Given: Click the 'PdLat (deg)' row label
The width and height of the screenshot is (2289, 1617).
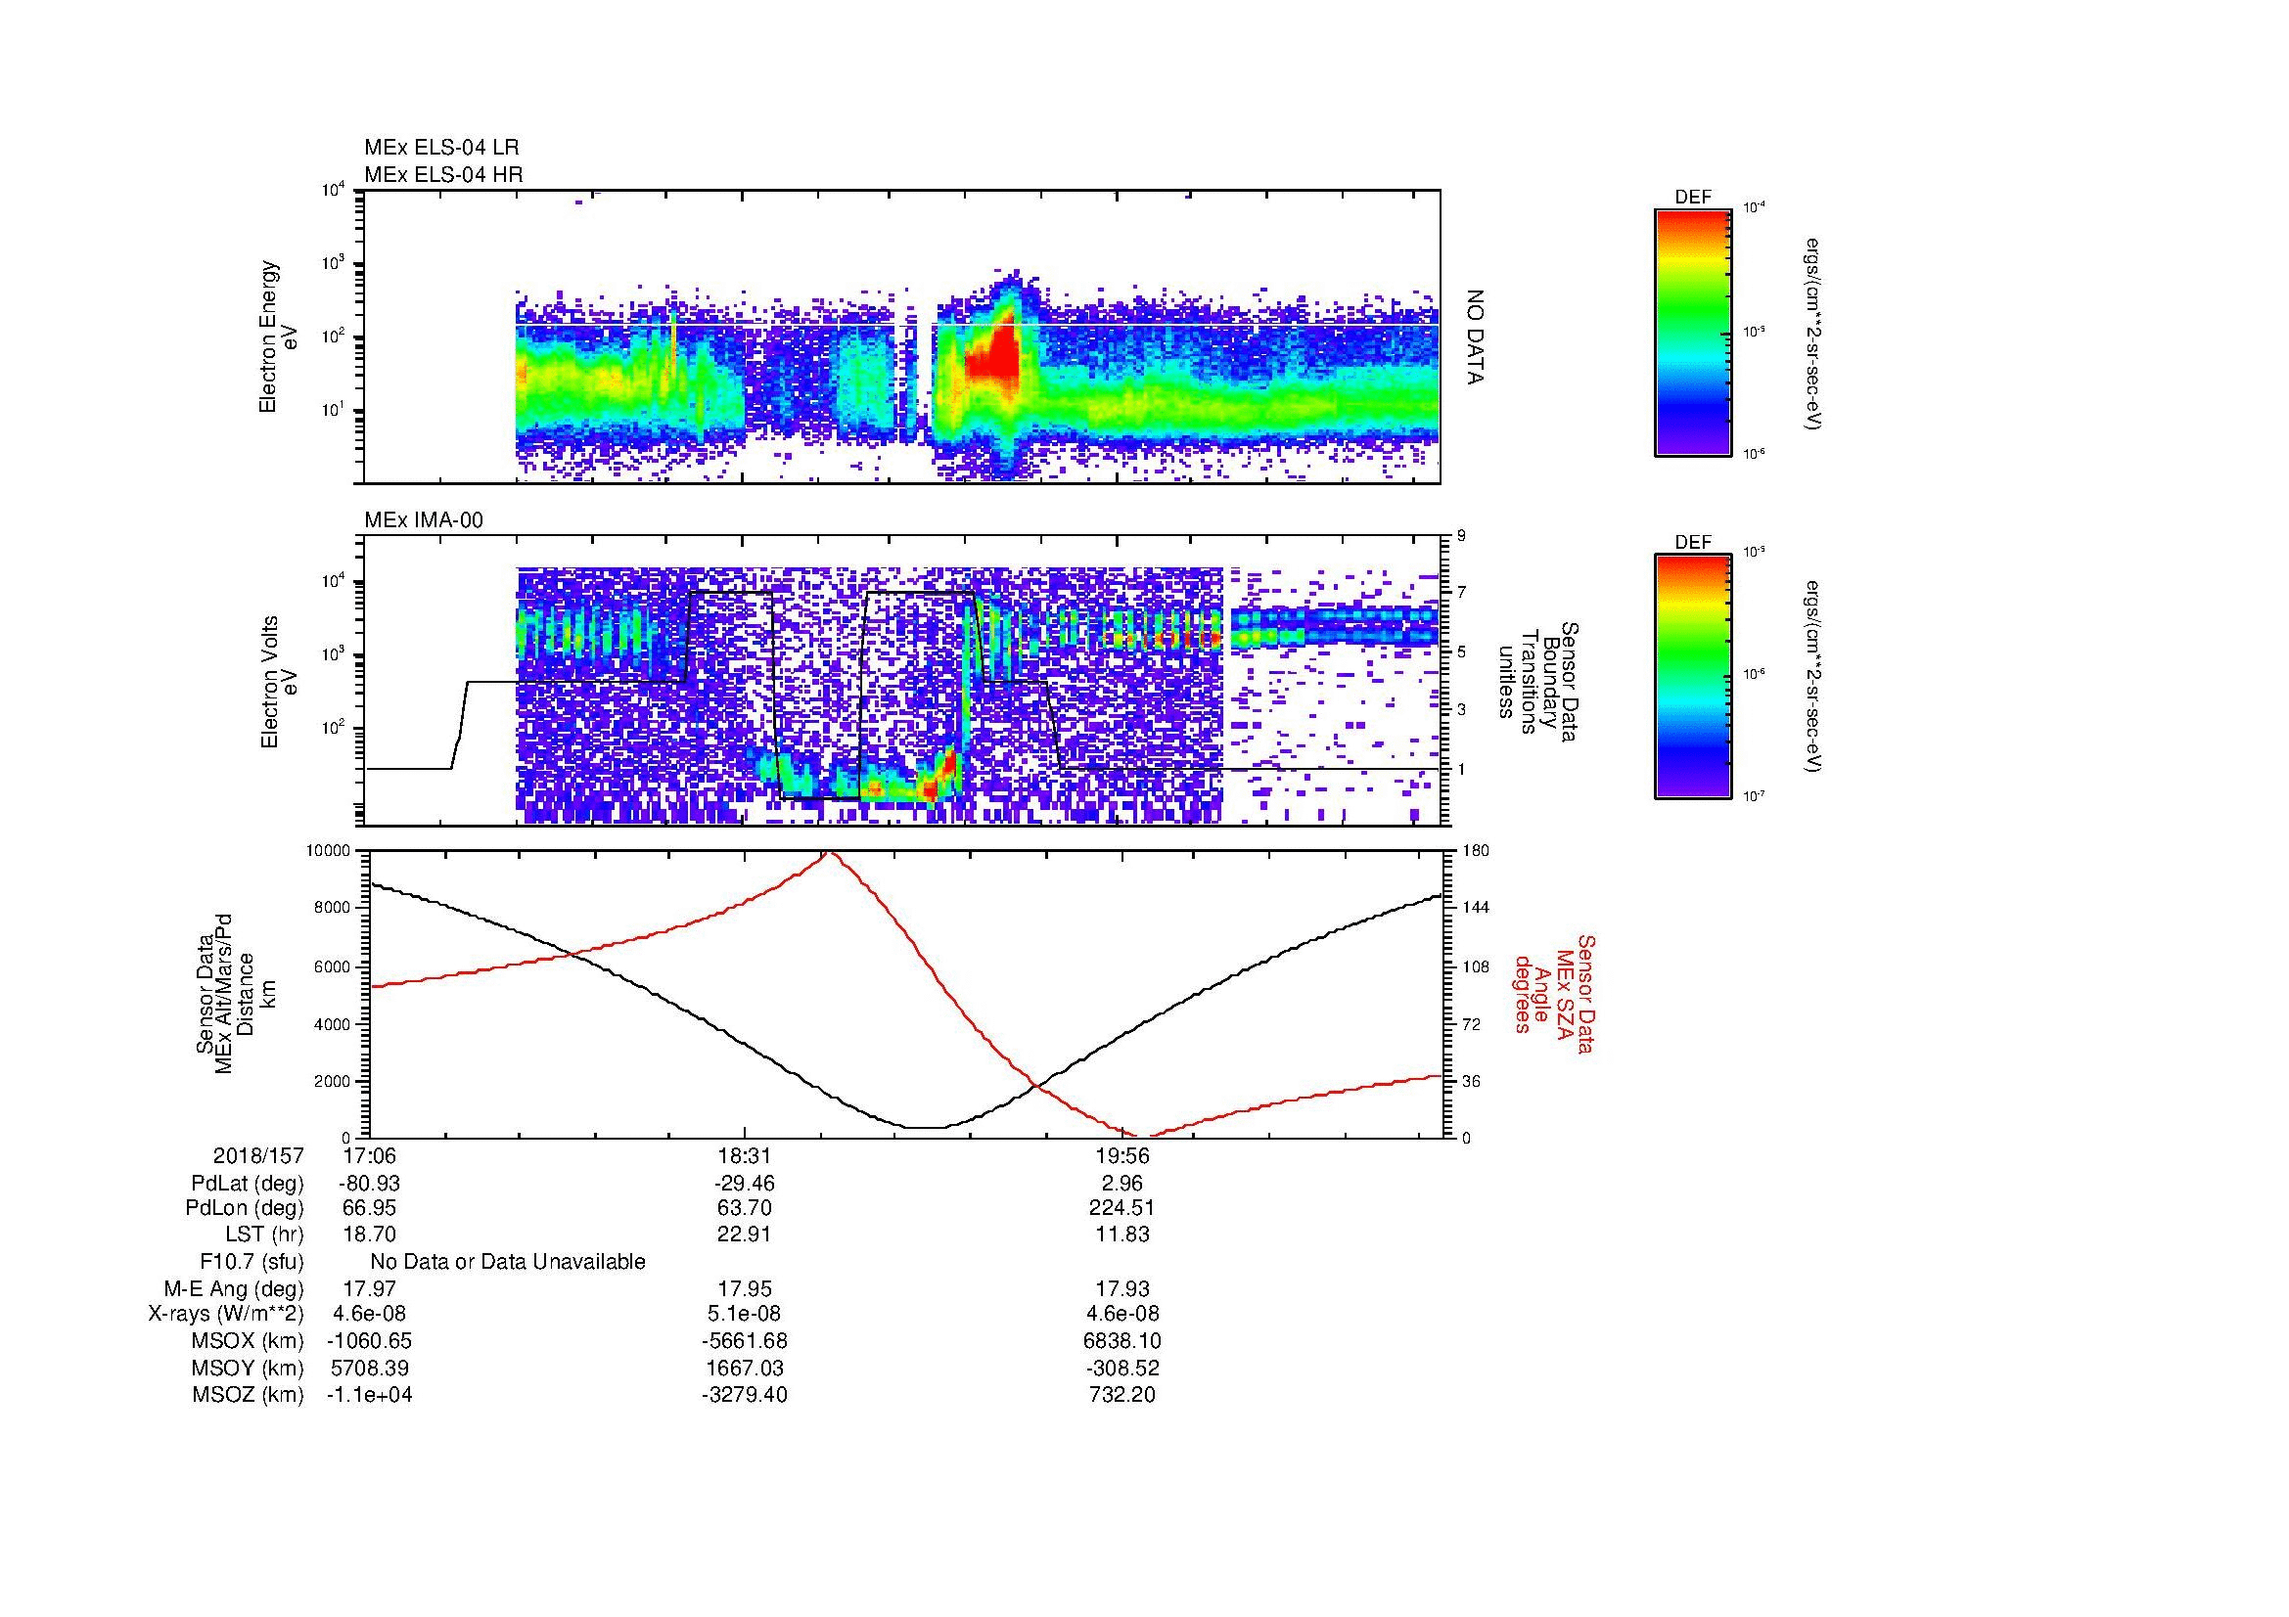Looking at the screenshot, I should coord(248,1184).
